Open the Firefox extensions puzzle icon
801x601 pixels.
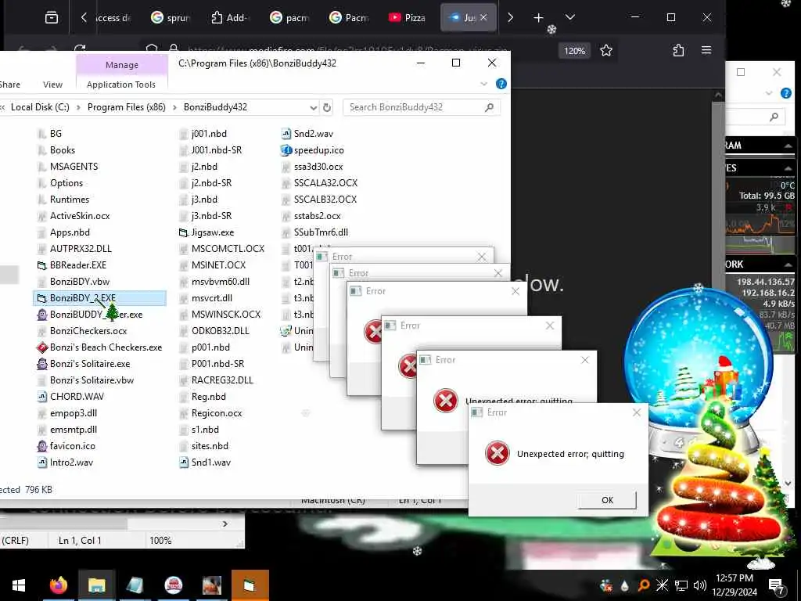[678, 50]
